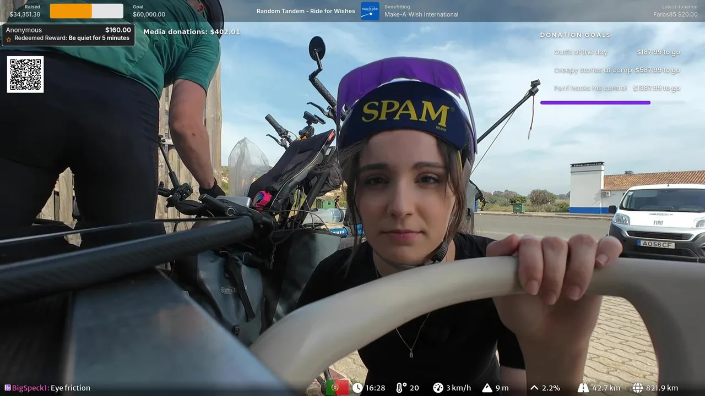Click the Anonymous donor name
The image size is (705, 396).
(x=24, y=30)
